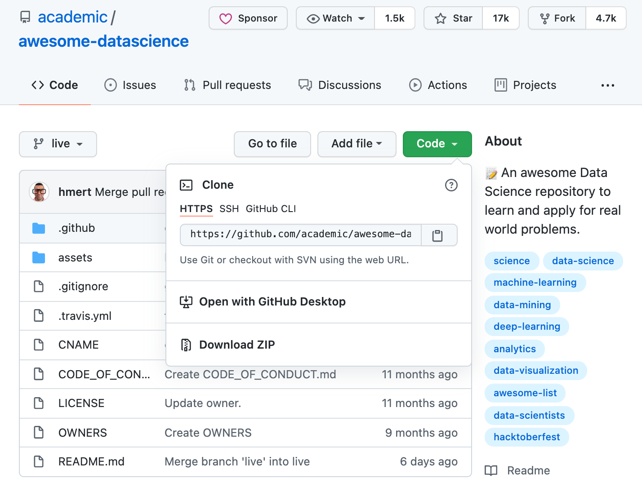Screen dimensions: 642x487
Task: Expand the live branch selector
Action: tap(58, 144)
